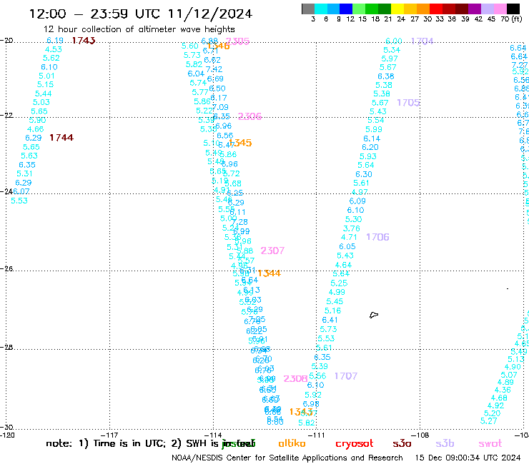
Task: Click the small island outline on map
Action: (374, 315)
